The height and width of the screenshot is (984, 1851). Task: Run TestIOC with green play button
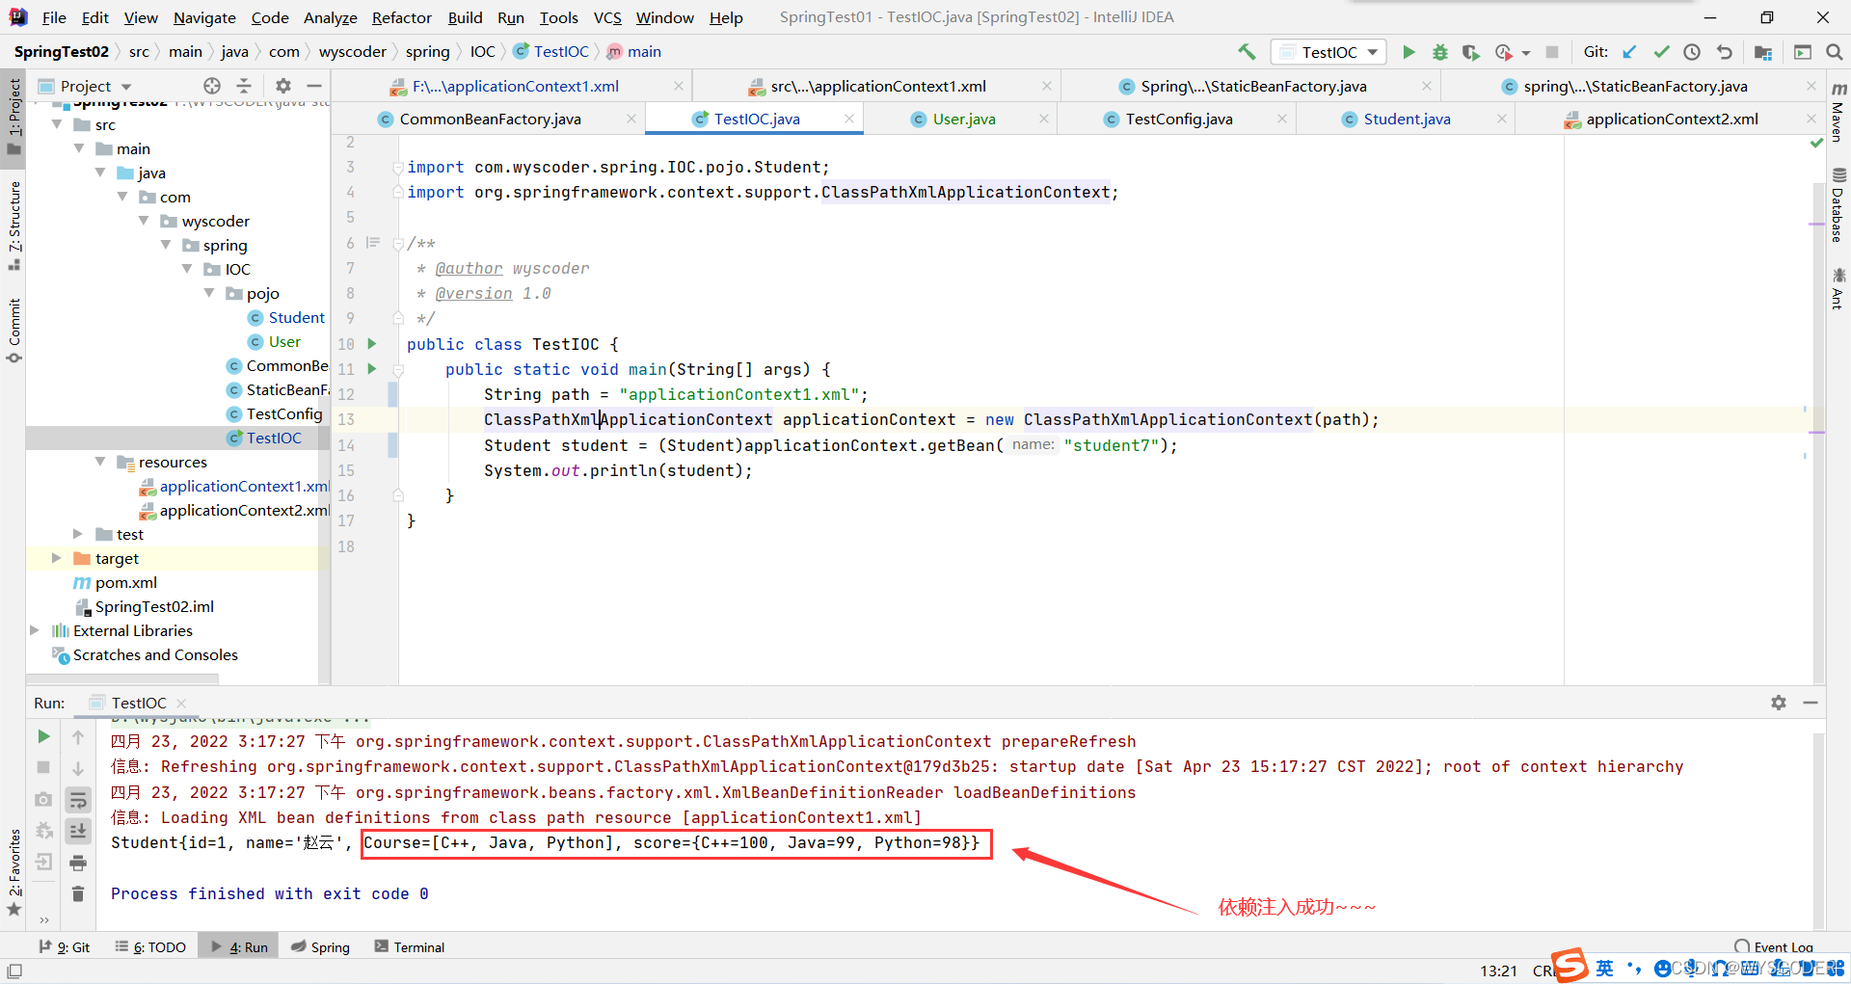tap(1408, 52)
